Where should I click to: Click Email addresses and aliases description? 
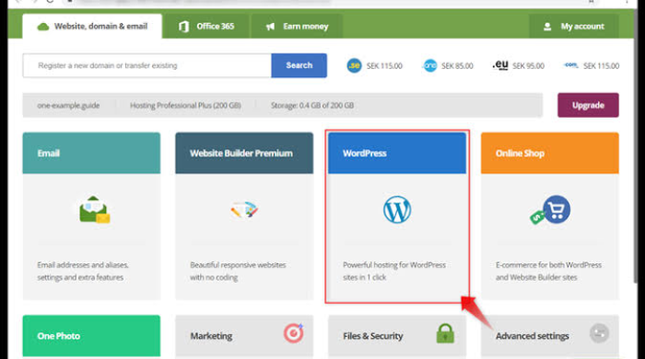pos(83,272)
